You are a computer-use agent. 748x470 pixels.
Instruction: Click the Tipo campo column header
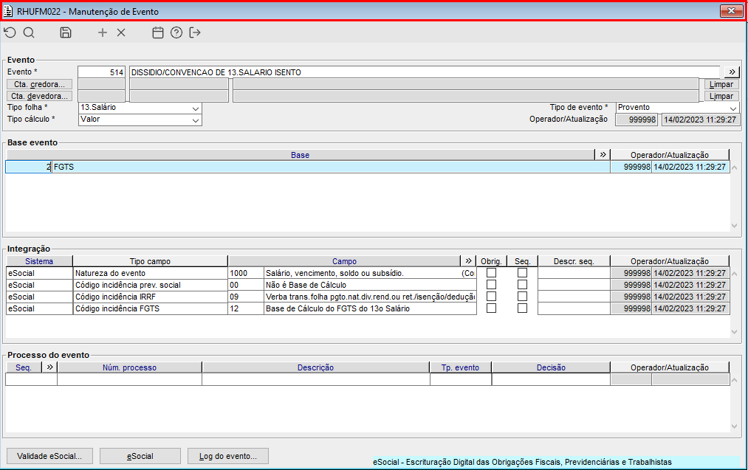click(151, 261)
